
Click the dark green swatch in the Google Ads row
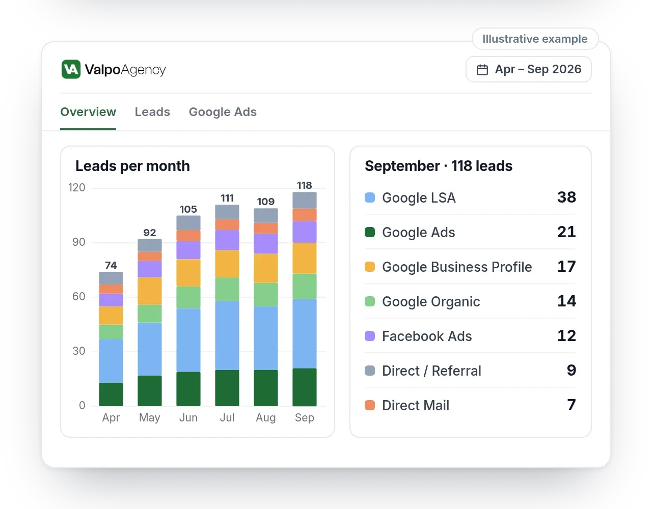click(x=370, y=232)
